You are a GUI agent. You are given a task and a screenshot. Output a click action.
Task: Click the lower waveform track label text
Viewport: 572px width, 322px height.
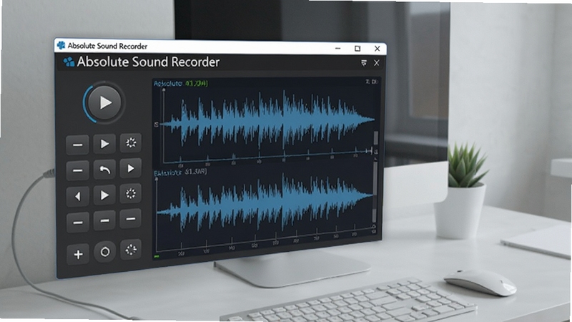[x=180, y=172]
